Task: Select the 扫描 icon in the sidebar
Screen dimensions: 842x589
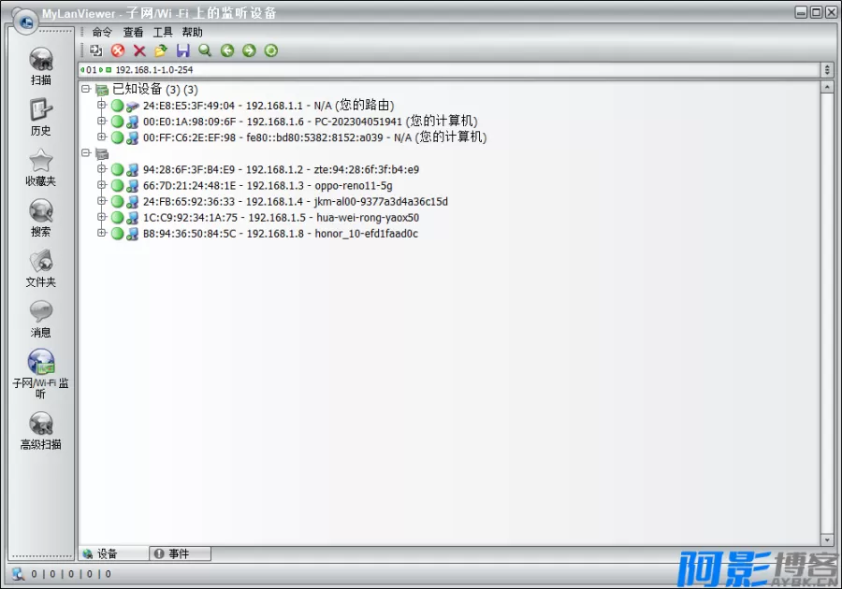Action: tap(40, 65)
